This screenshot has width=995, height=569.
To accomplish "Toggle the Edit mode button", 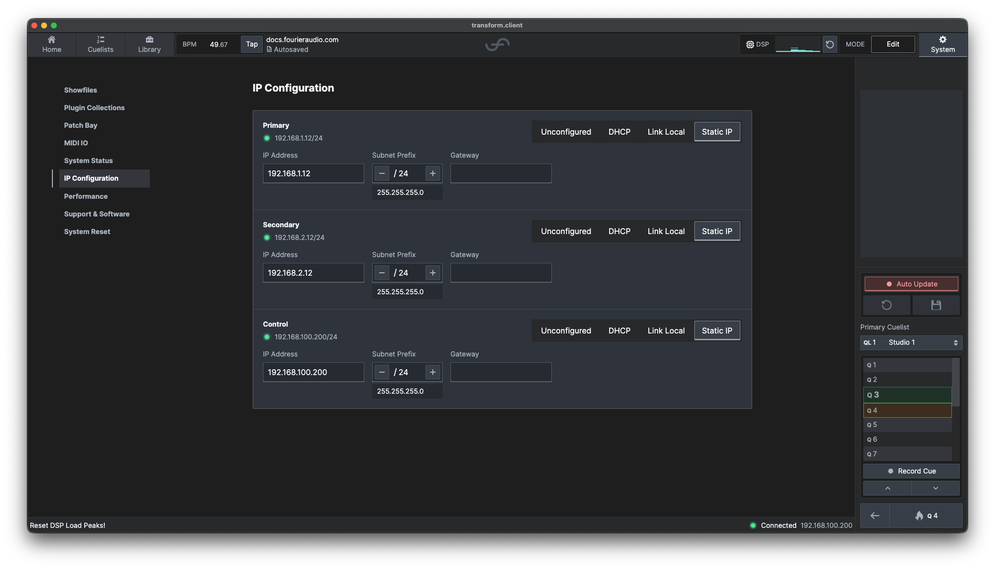I will click(893, 44).
